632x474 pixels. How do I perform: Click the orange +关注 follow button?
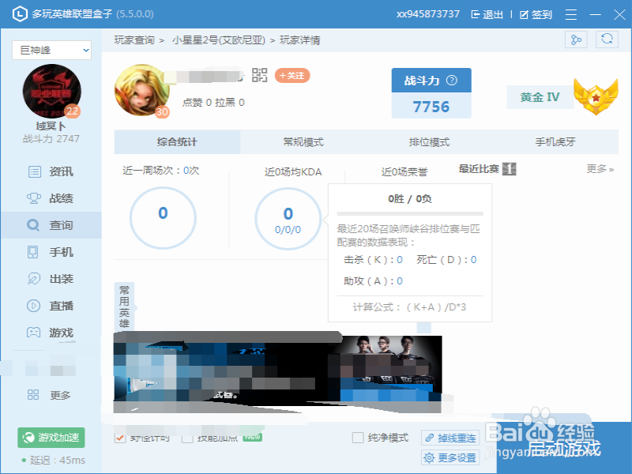coord(292,75)
